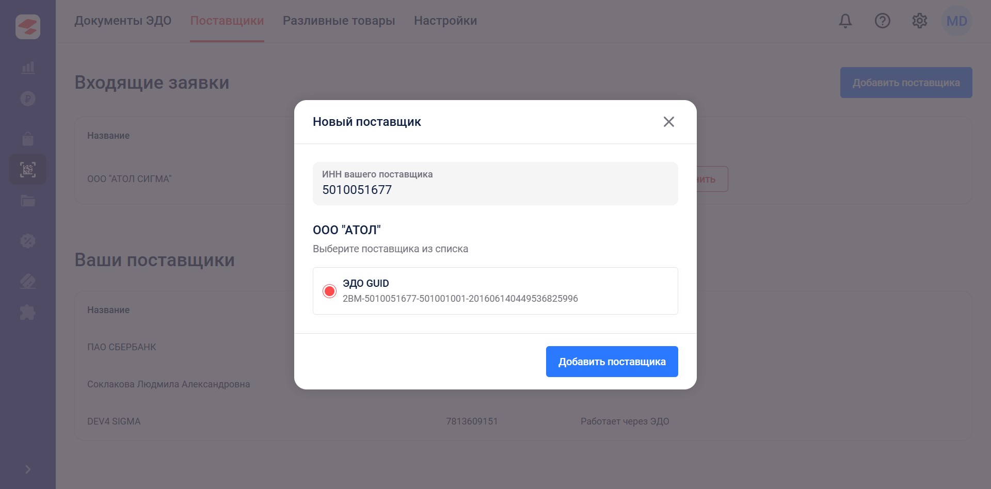Click the ИНН вашего поставщика input field
The width and height of the screenshot is (991, 489).
495,184
